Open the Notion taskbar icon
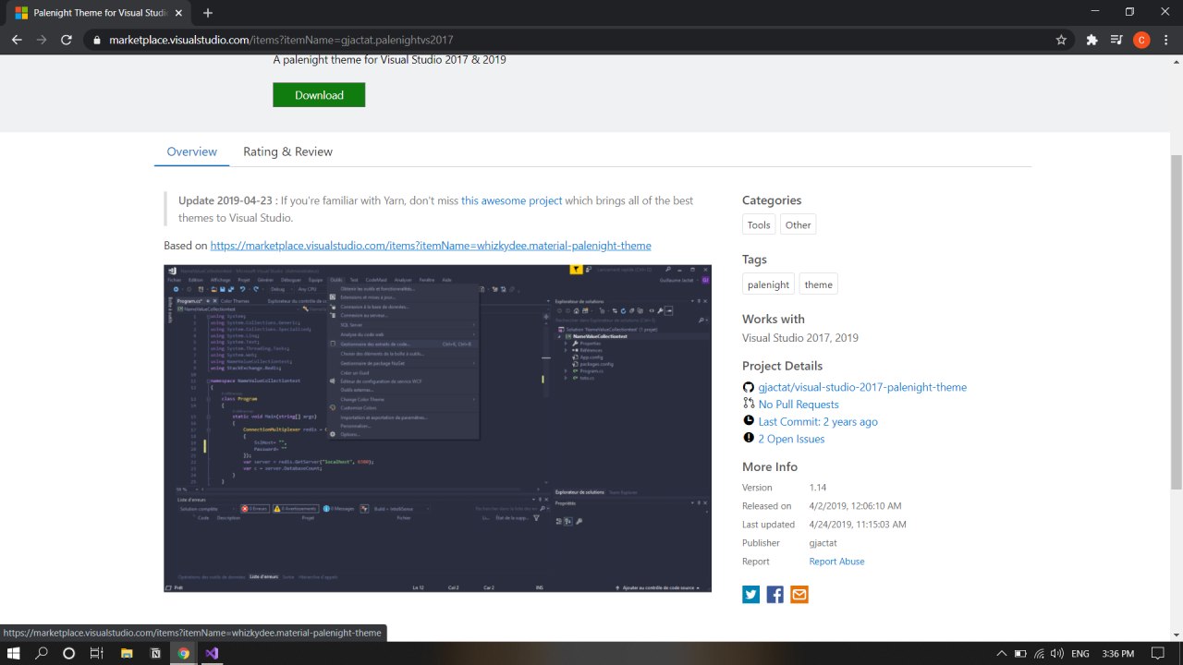This screenshot has width=1183, height=665. coord(155,653)
